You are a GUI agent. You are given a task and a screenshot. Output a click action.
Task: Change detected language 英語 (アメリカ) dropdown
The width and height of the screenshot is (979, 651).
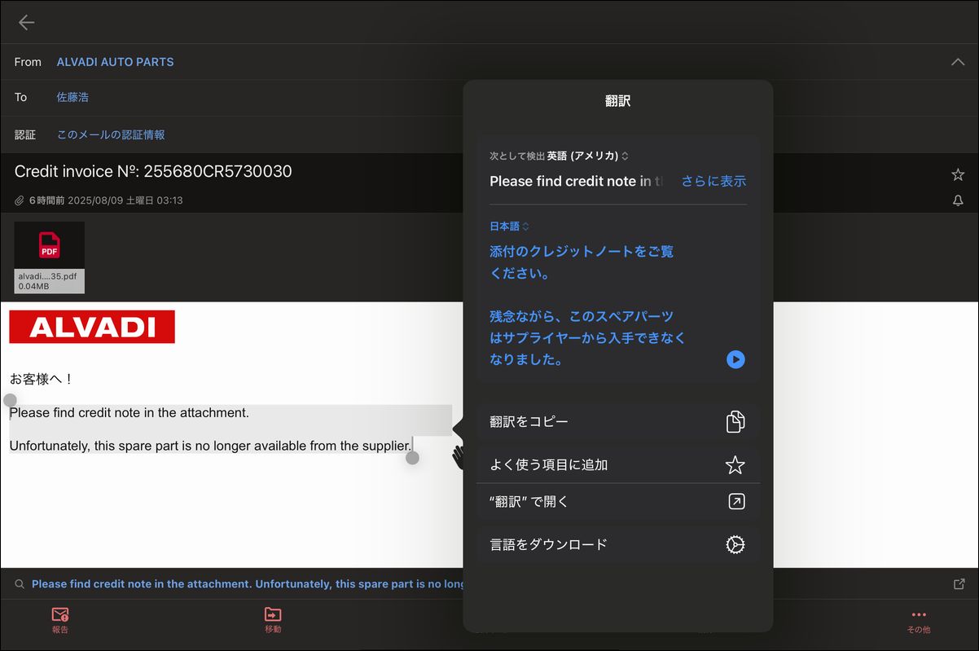point(587,156)
